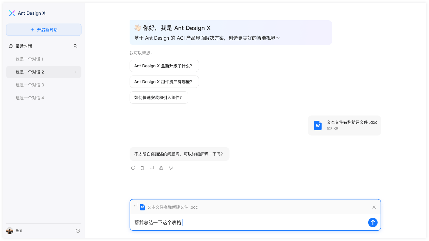429x241 pixels.
Task: Open the more options menu for 这是一个对话 2
Action: point(76,72)
